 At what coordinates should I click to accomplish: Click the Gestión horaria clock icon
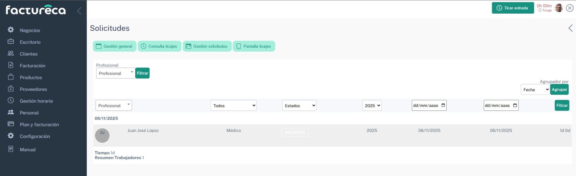[x=11, y=100]
